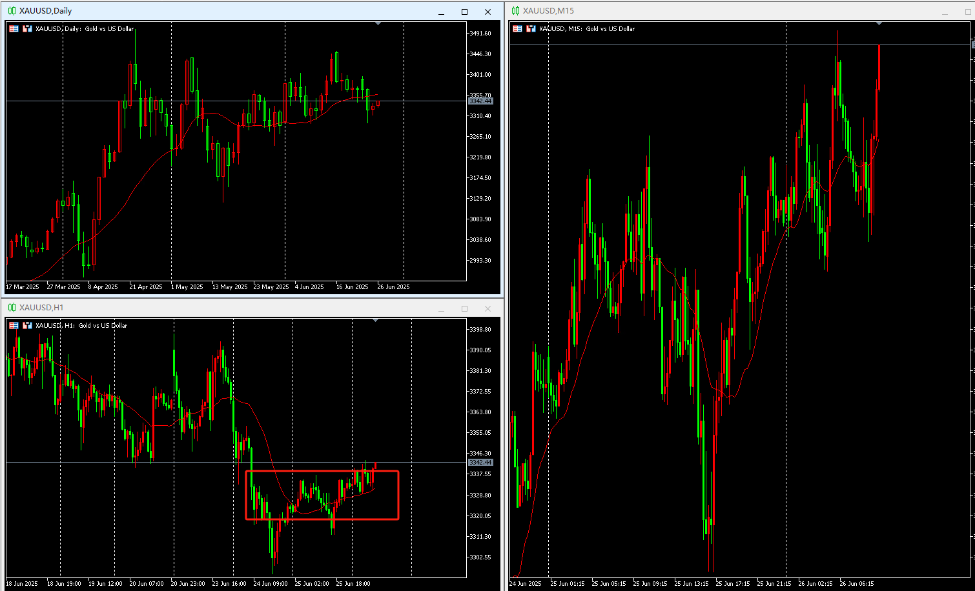The height and width of the screenshot is (591, 975).
Task: Click '25 Jun 13:15' on M15 time axis
Action: coord(692,584)
